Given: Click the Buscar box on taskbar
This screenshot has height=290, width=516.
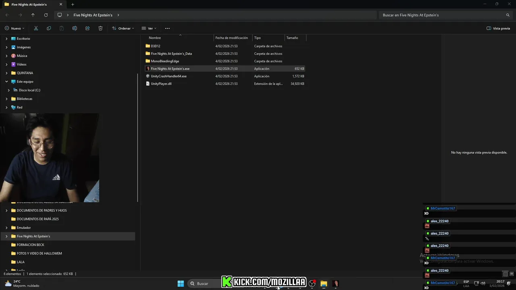Looking at the screenshot, I should pos(204,284).
